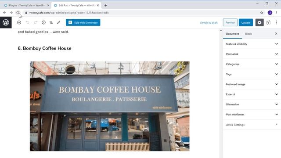Switch to the Document tab
The width and height of the screenshot is (281, 158).
coord(232,34)
